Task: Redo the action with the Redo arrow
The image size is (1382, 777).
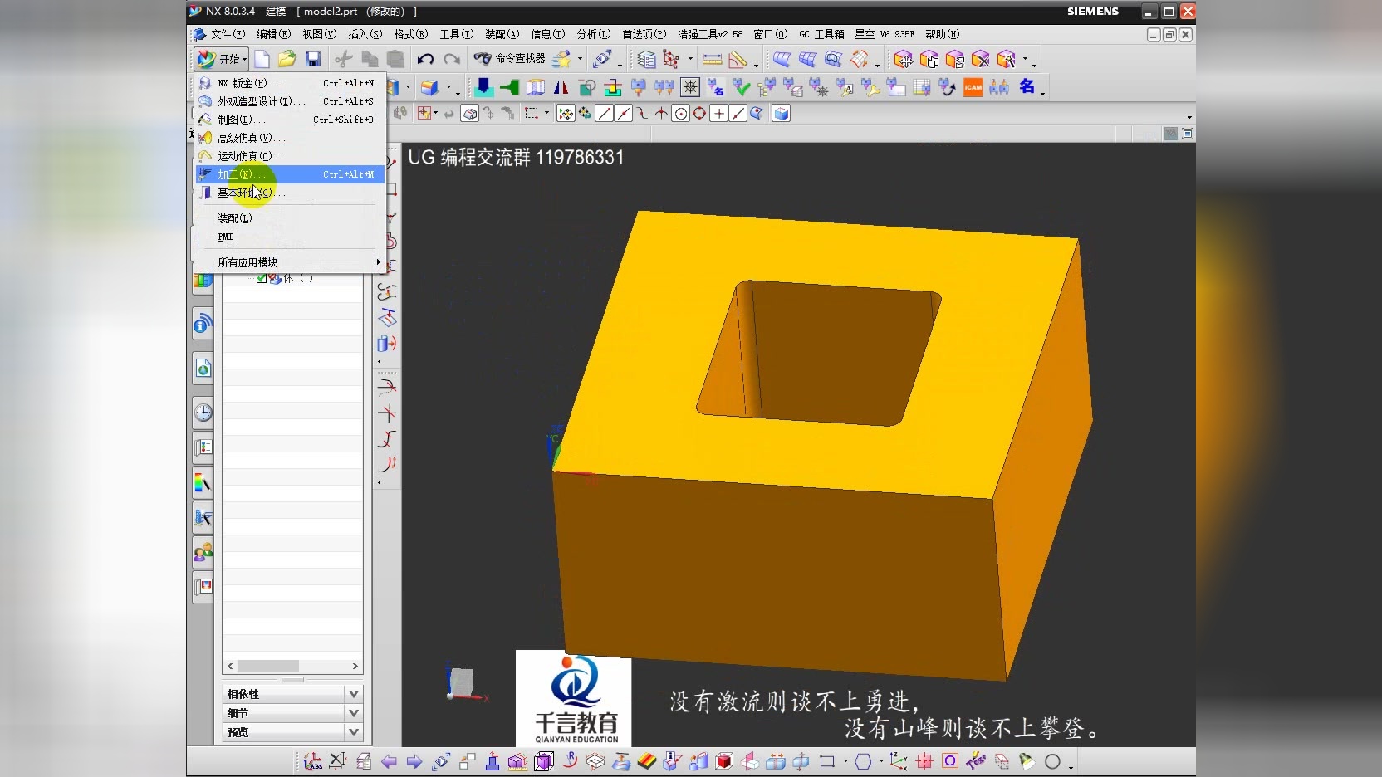Action: (452, 59)
